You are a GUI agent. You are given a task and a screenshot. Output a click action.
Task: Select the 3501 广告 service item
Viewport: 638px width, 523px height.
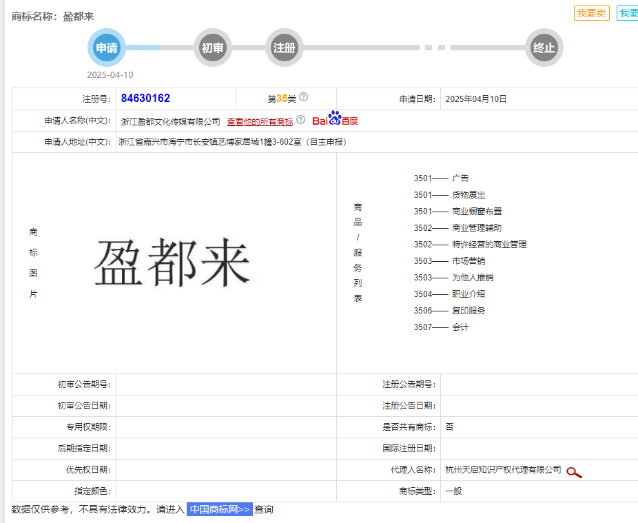point(441,178)
